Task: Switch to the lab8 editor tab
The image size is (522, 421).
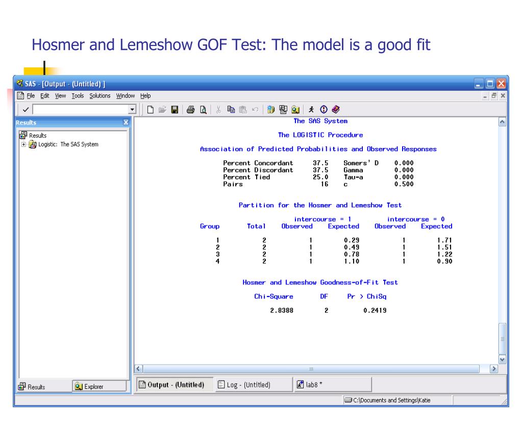Action: coord(333,385)
